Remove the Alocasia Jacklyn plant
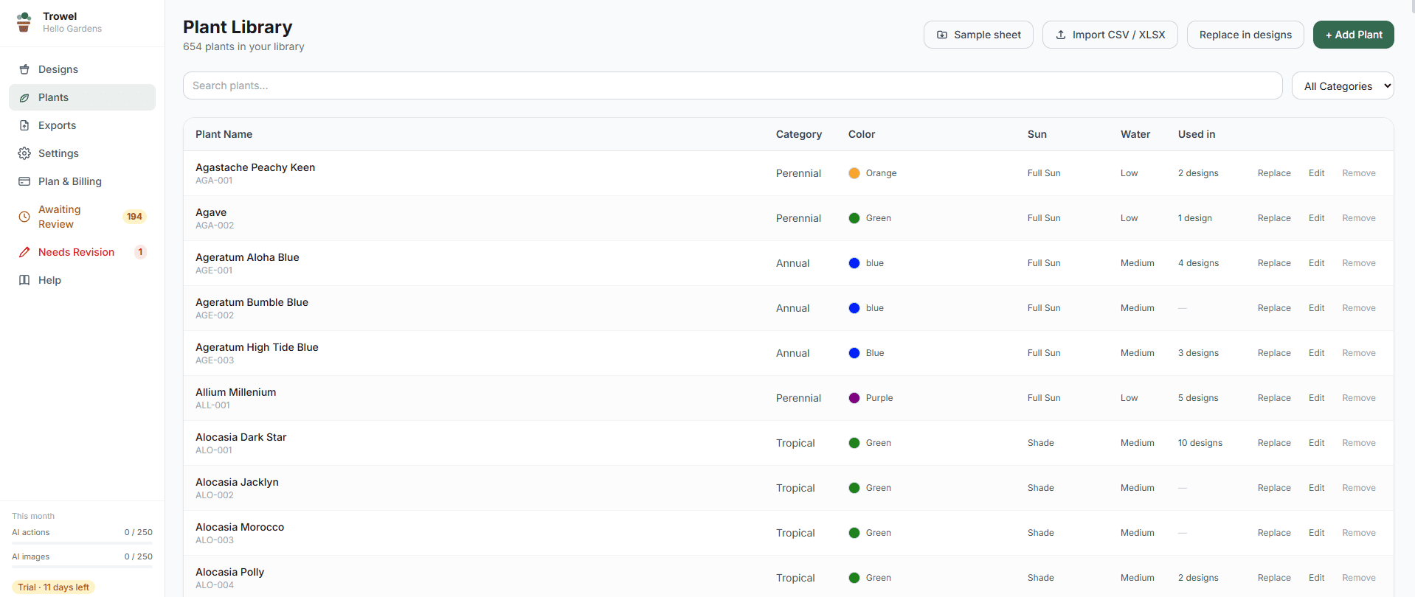Screen dimensions: 1415x597 [x=1359, y=488]
